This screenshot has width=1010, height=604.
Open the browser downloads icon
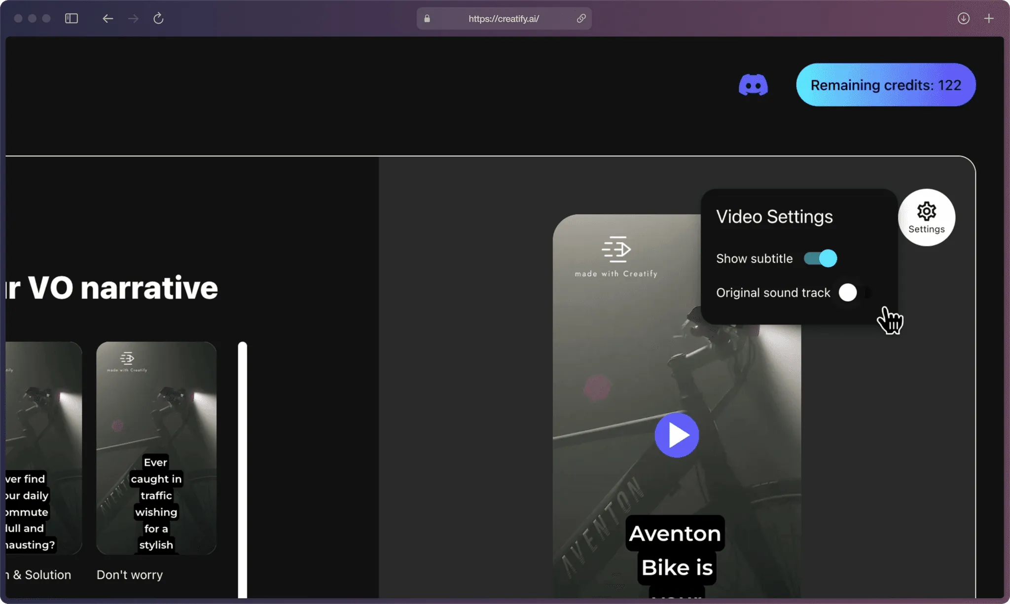point(964,18)
